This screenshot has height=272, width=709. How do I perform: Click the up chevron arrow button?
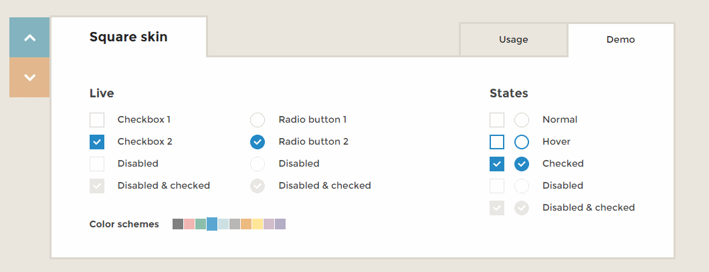click(29, 37)
